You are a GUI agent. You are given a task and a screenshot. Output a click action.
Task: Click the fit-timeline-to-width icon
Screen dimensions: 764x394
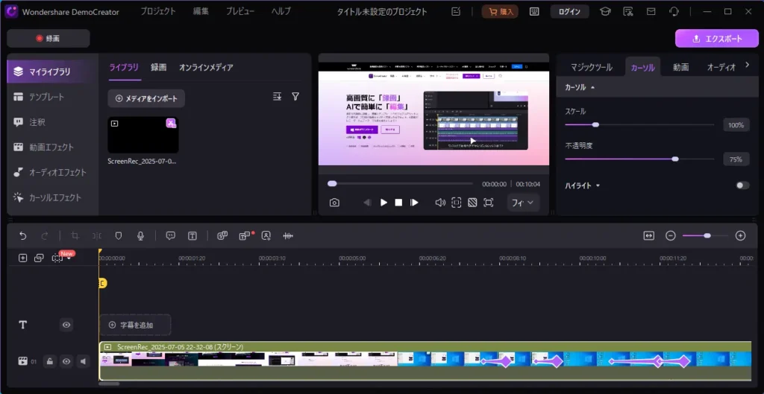[648, 235]
